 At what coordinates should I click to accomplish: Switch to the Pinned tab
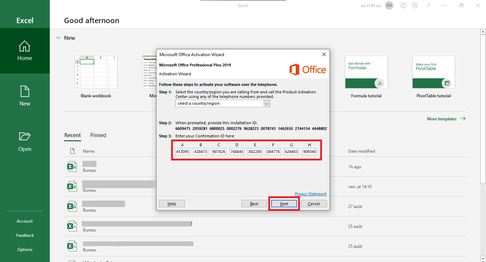pyautogui.click(x=98, y=135)
